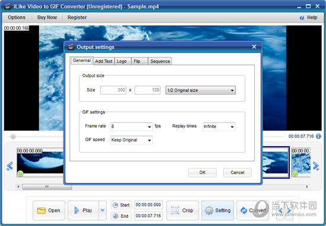Select the 00:00:00.000 frame thumbnail
The height and width of the screenshot is (226, 326).
tap(40, 162)
